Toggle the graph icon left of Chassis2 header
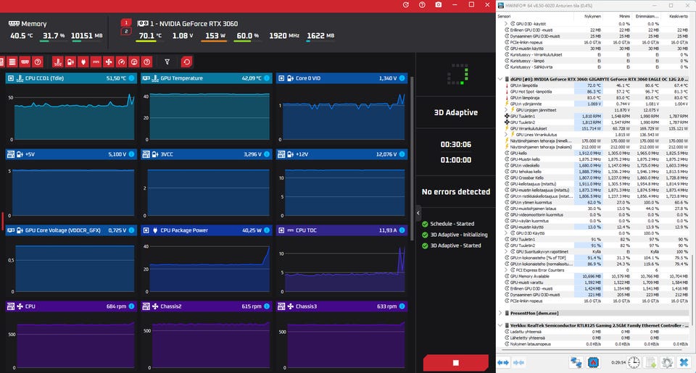 [146, 306]
